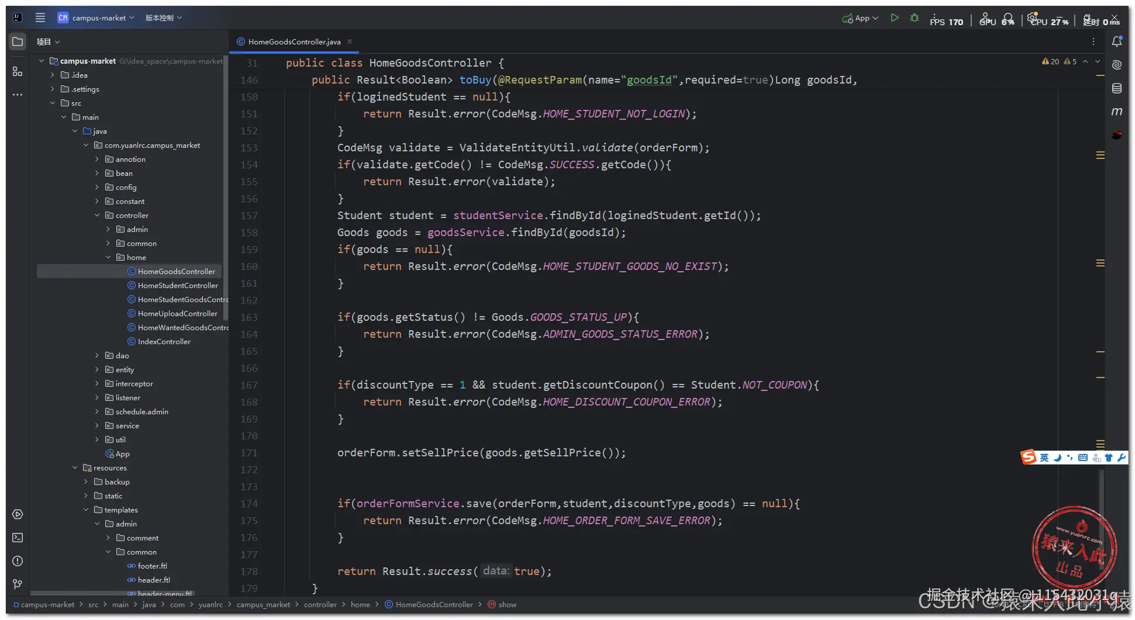Open the campus-market project dropdown
The height and width of the screenshot is (620, 1135).
96,18
